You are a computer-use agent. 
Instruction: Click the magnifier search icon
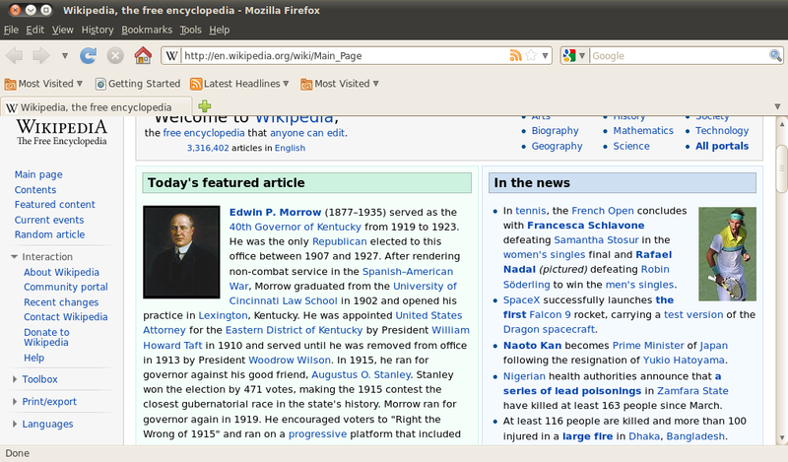pyautogui.click(x=775, y=56)
